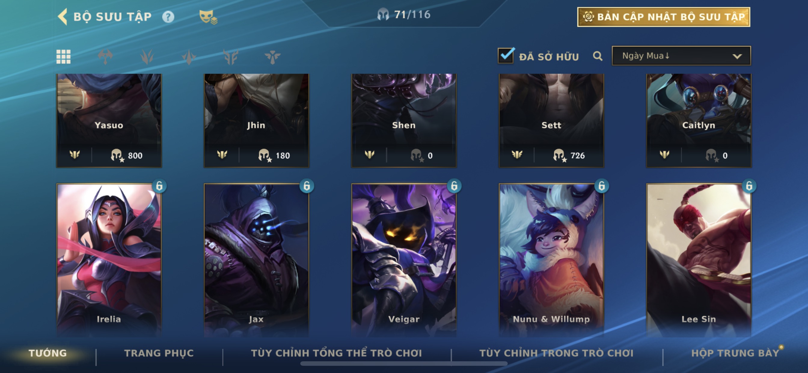This screenshot has width=808, height=373.
Task: Open the golden mask and coins icon
Action: (x=208, y=17)
